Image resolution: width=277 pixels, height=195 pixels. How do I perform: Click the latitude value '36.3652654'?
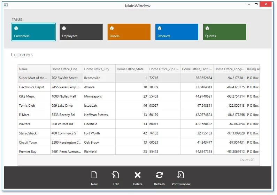coord(204,78)
